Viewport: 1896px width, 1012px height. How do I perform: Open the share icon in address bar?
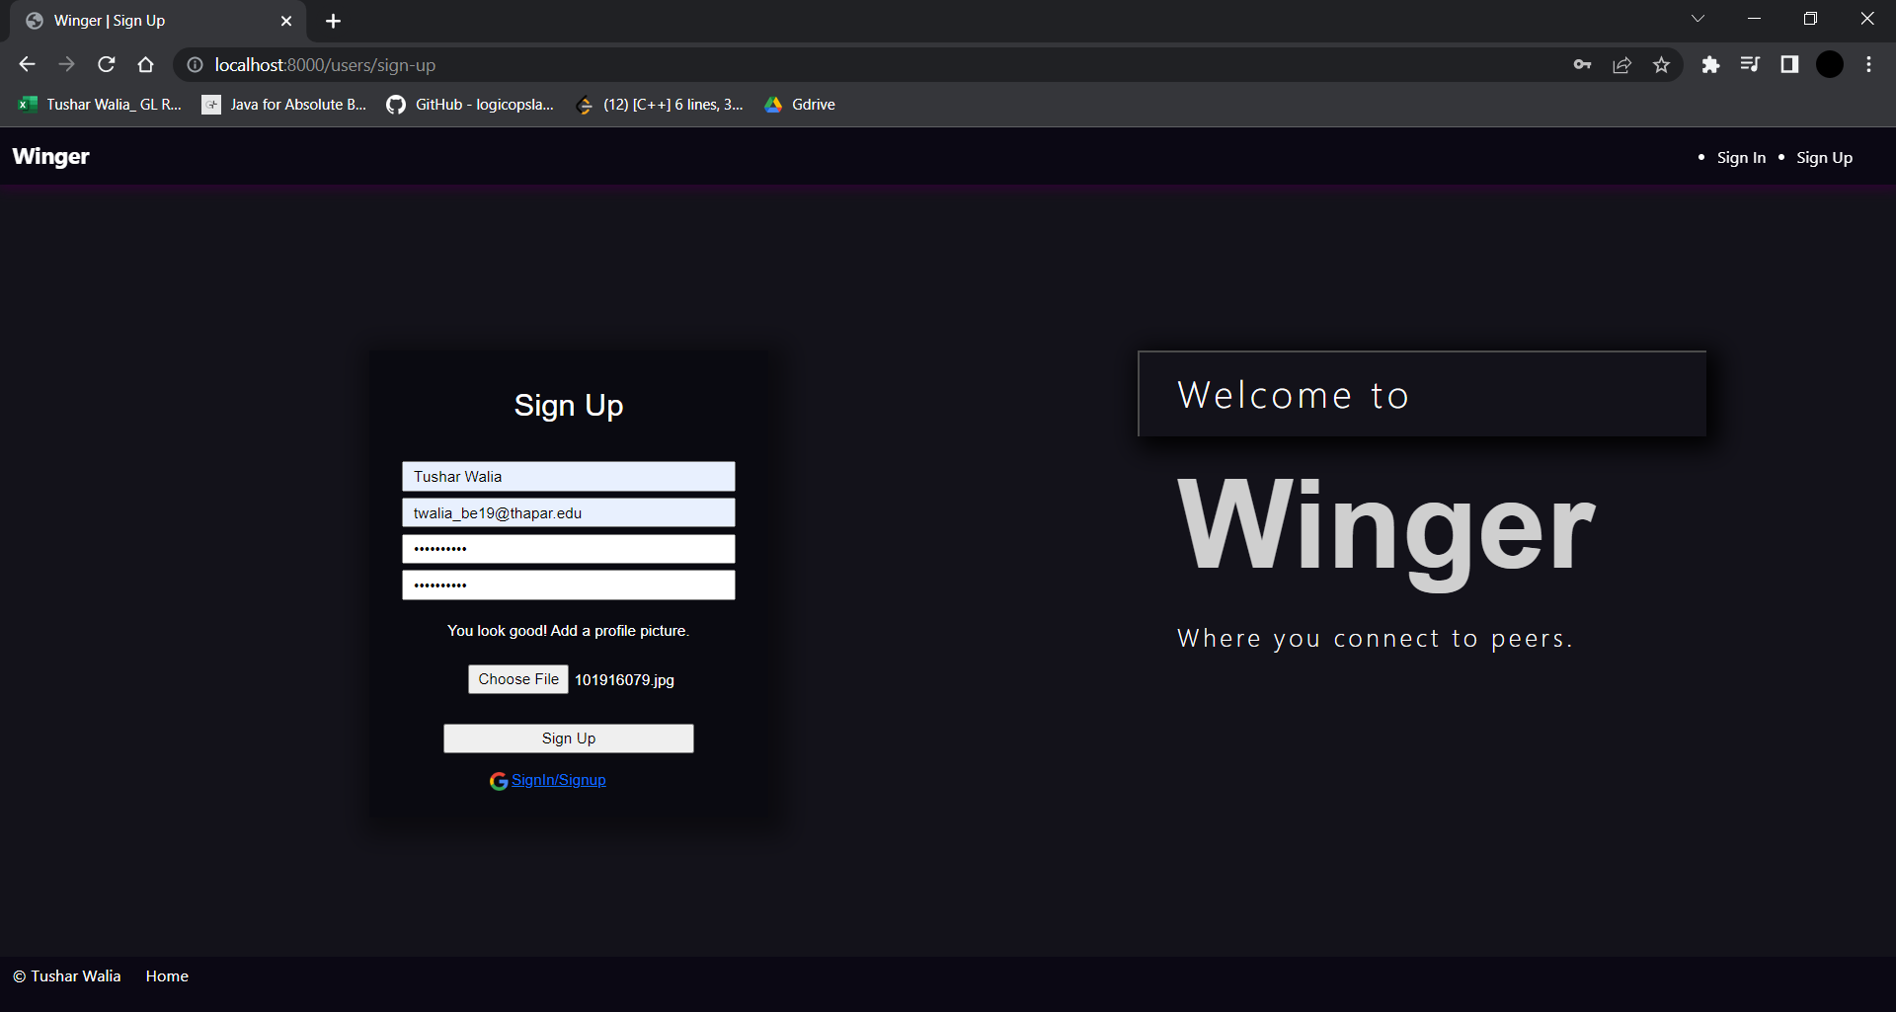[x=1622, y=64]
